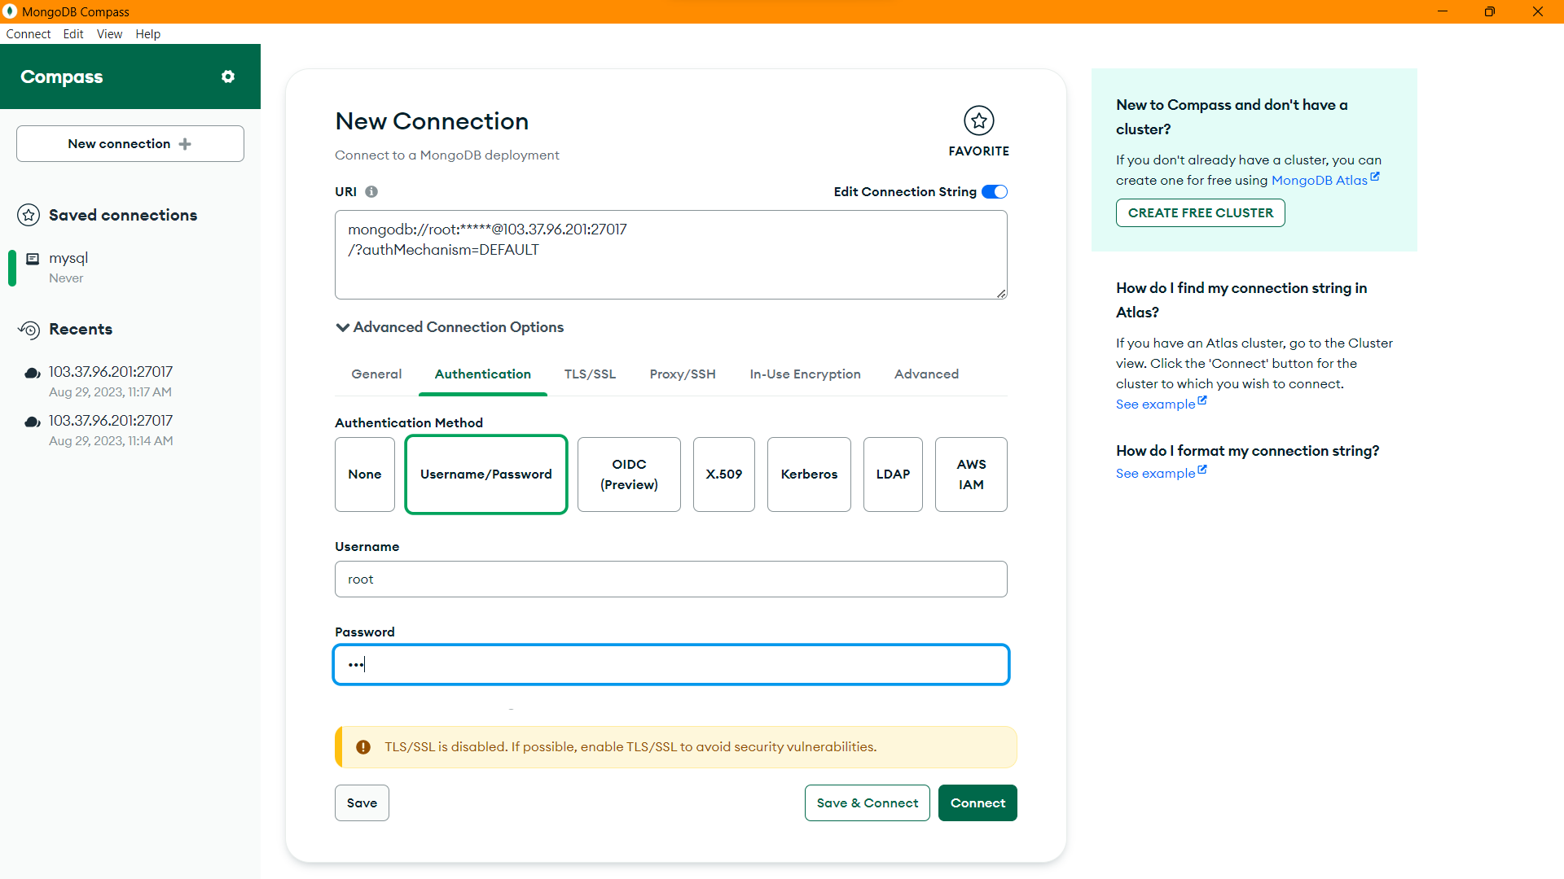This screenshot has width=1564, height=879.
Task: Switch to the General tab
Action: click(376, 374)
